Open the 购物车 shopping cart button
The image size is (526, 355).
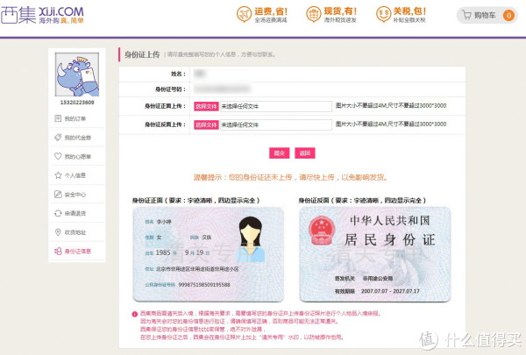[x=487, y=15]
